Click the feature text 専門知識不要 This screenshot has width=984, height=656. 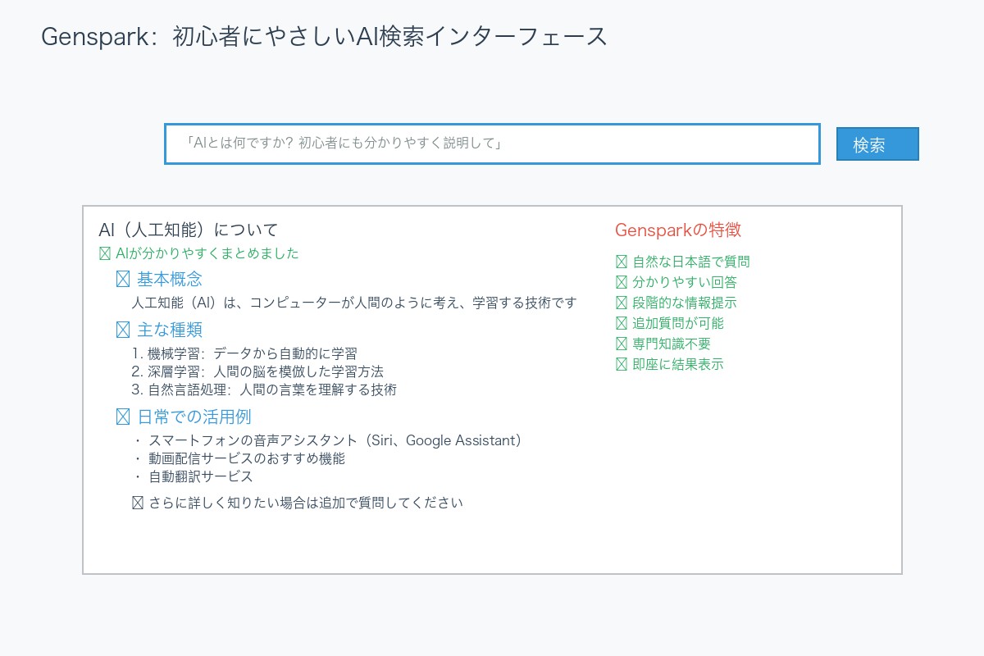tap(672, 344)
